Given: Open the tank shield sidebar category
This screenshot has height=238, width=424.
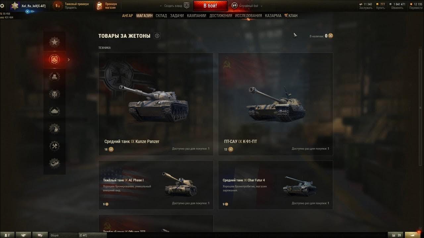Looking at the screenshot, I should coord(54,94).
